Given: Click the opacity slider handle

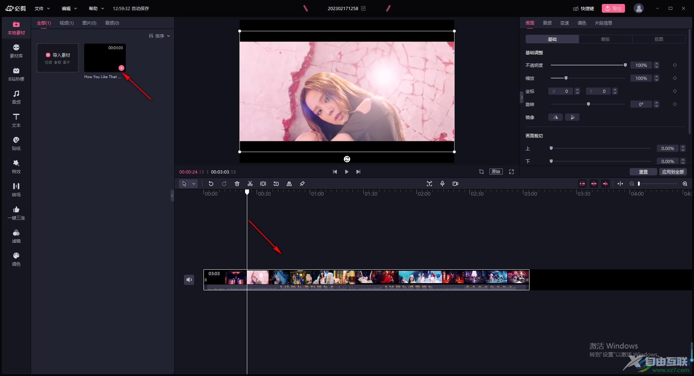Looking at the screenshot, I should [x=625, y=65].
